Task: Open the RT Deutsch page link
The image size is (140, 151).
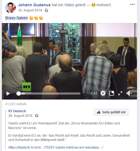Action: pos(17,111)
